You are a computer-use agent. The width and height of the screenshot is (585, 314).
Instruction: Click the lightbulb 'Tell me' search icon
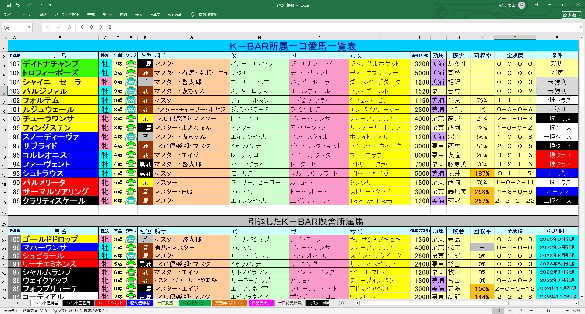point(193,15)
